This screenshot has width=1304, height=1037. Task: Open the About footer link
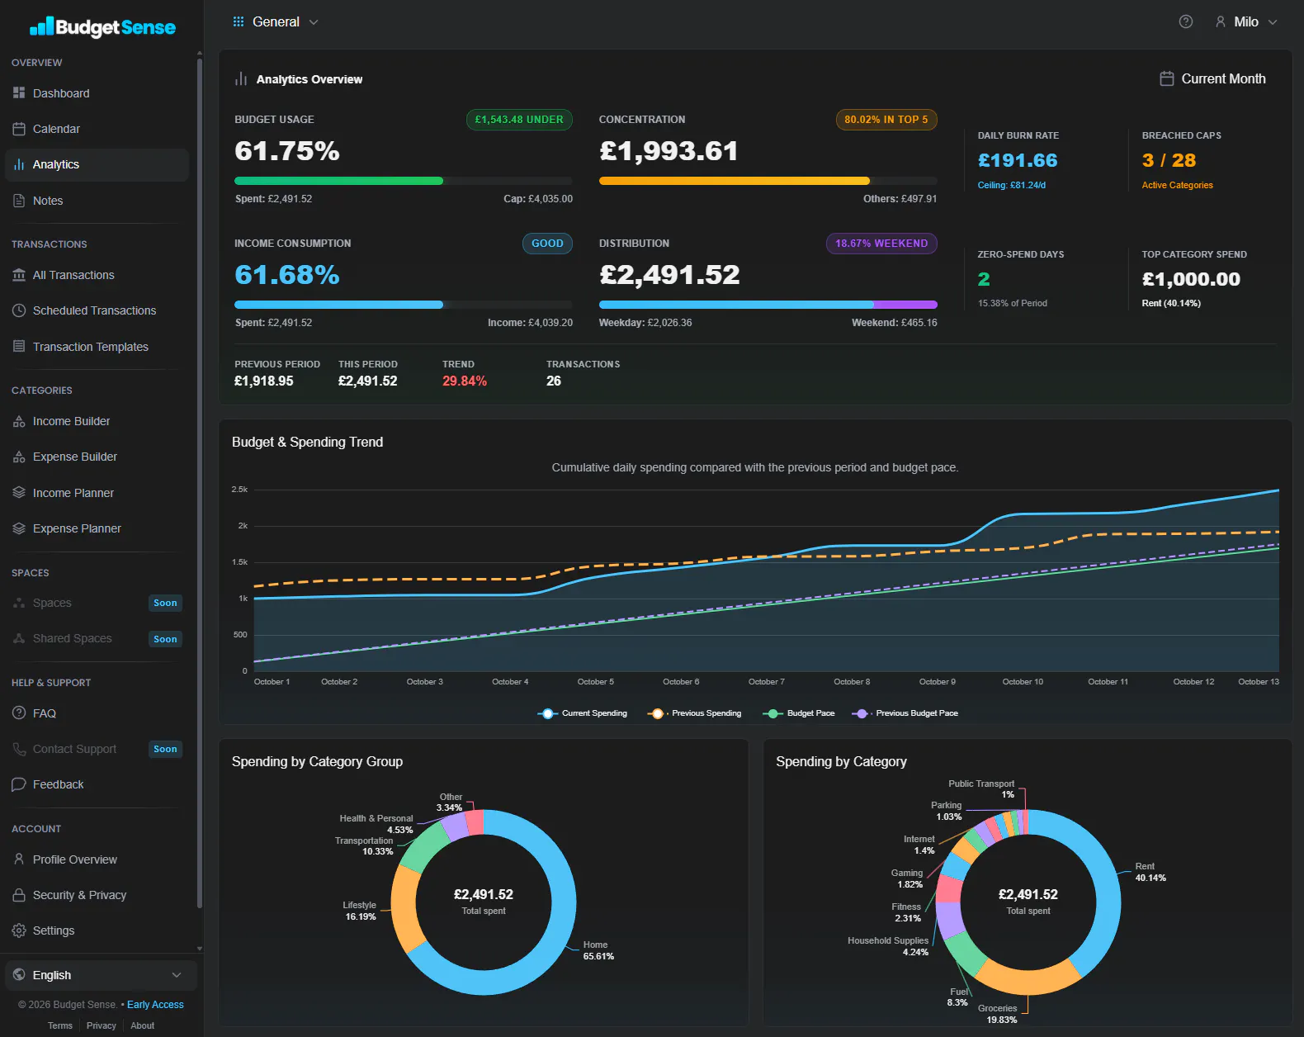142,1025
